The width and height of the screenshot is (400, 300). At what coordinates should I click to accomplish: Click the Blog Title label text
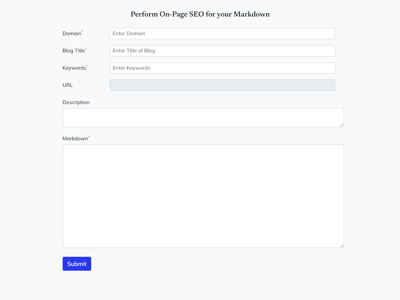tap(74, 51)
